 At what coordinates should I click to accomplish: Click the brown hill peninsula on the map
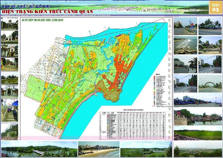pos(109,91)
